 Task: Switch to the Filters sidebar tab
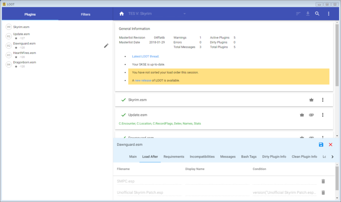pyautogui.click(x=85, y=14)
